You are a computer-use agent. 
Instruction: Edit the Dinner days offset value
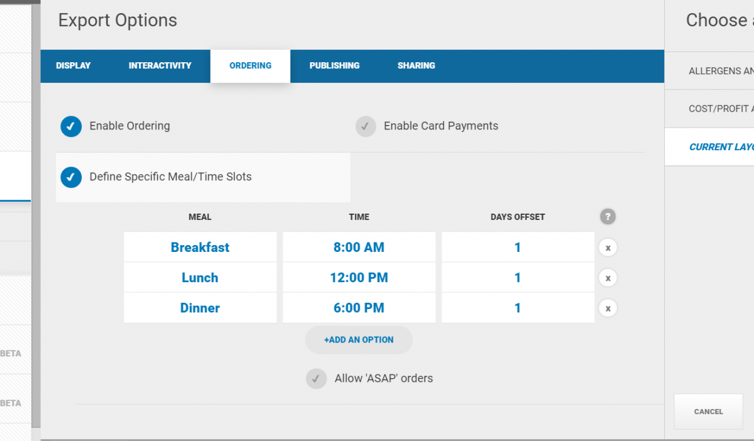coord(517,308)
